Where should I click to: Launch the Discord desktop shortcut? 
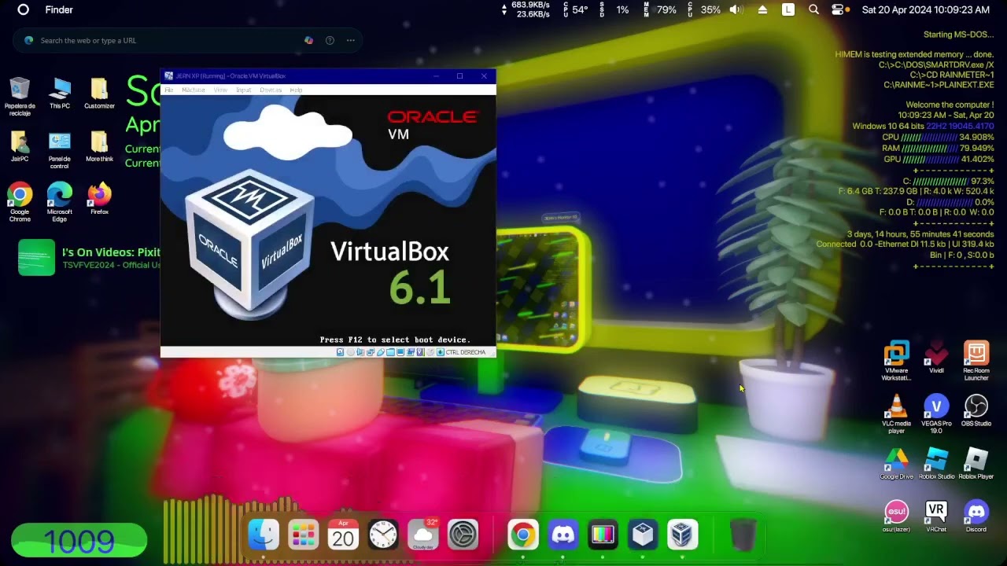(x=976, y=516)
